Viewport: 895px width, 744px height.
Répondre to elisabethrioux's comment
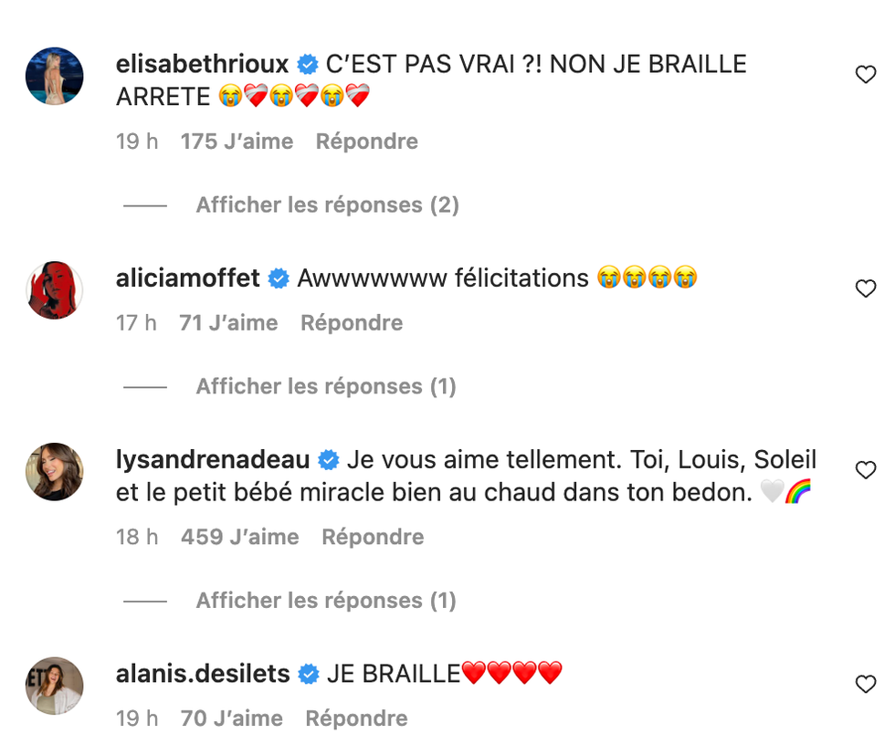point(366,141)
